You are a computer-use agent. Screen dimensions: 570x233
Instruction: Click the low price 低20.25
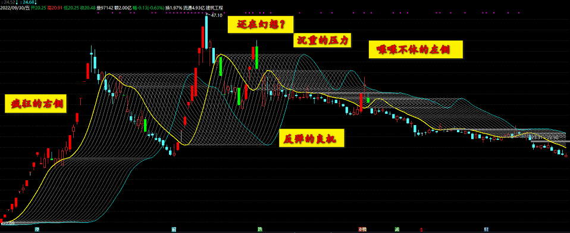[71, 7]
